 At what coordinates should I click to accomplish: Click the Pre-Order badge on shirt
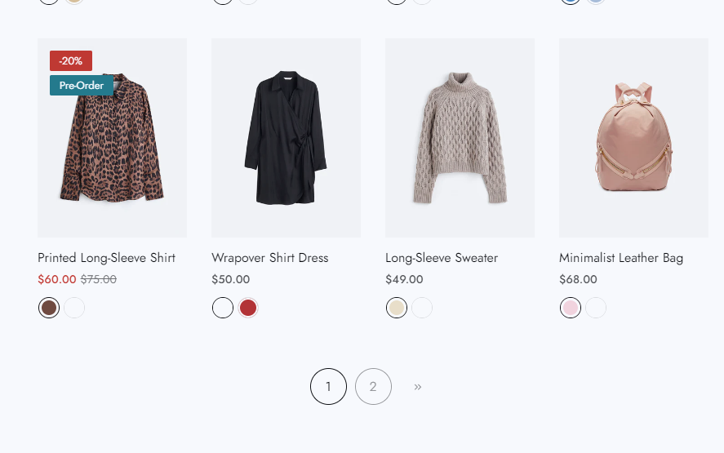click(82, 86)
